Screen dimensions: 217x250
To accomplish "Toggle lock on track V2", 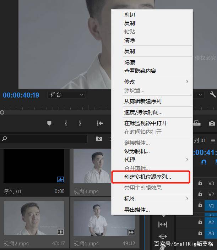I will pyautogui.click(x=200, y=194).
